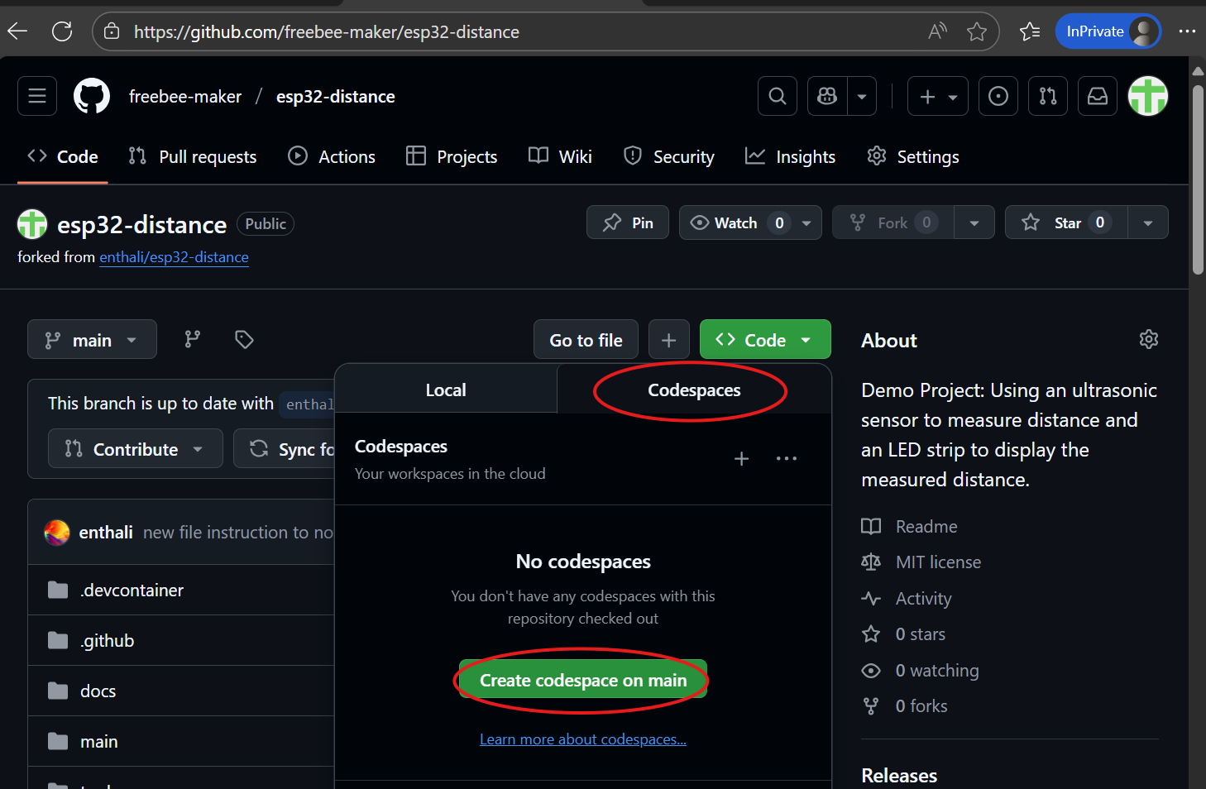View repository tags via tag icon

pyautogui.click(x=244, y=339)
